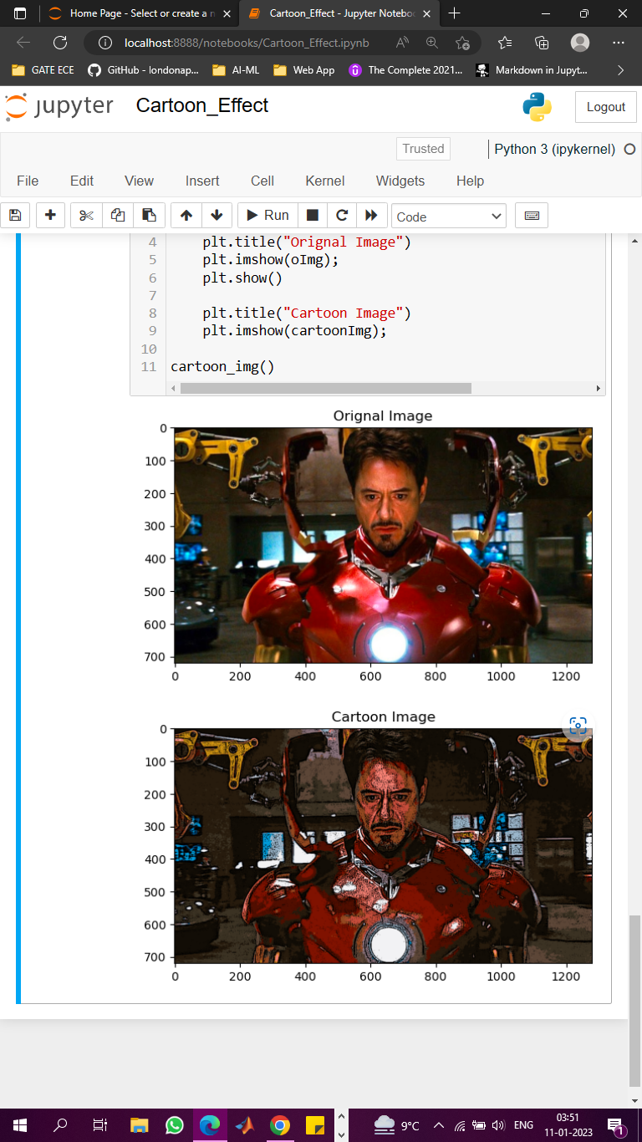Open the Help menu
The width and height of the screenshot is (642, 1142).
(x=470, y=181)
